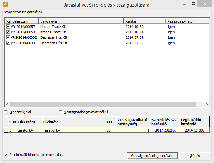Screen dimensions: 214x163
Task: Enable the Mindent kijelöl checkbox
Action: point(6,112)
